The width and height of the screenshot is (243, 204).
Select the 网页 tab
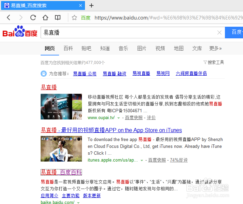pyautogui.click(x=50, y=49)
